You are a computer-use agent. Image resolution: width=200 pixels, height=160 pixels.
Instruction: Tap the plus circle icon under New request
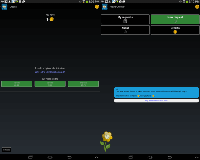(x=175, y=21)
